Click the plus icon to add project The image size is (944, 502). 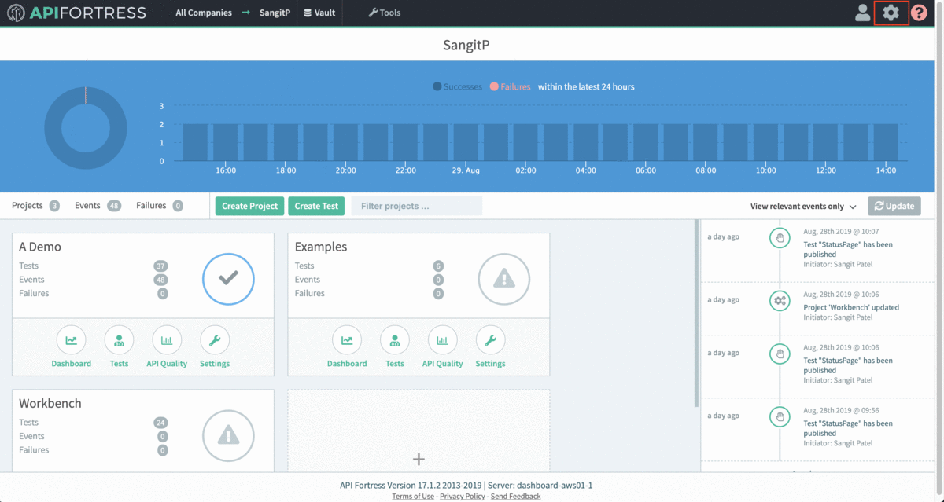[x=419, y=459]
